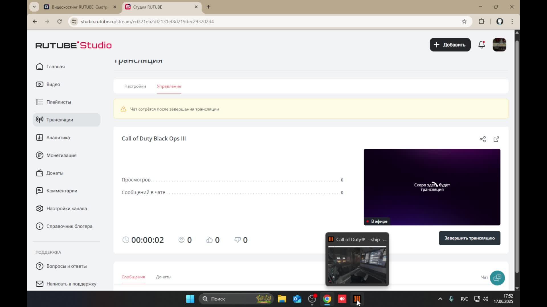Select the Управление tab
The image size is (547, 307).
[169, 86]
